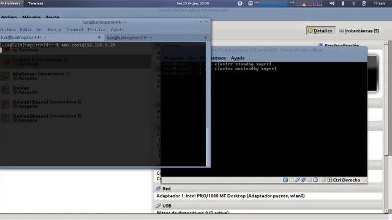Open Ver menu in the terminal window
392x220 pixels.
39,29
